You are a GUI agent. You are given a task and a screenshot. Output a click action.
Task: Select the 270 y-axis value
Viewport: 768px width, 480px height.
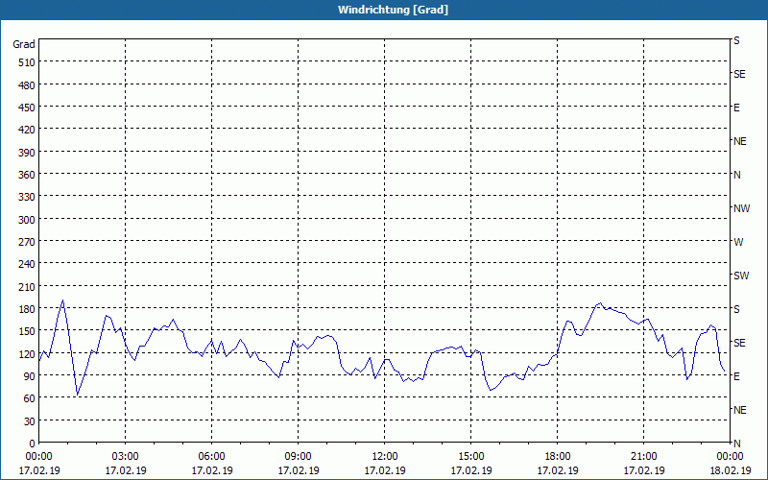click(x=28, y=242)
